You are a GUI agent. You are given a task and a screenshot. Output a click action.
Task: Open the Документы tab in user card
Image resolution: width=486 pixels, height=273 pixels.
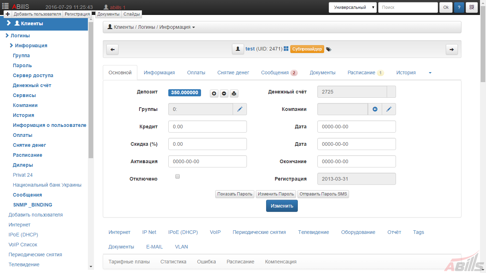pos(322,73)
